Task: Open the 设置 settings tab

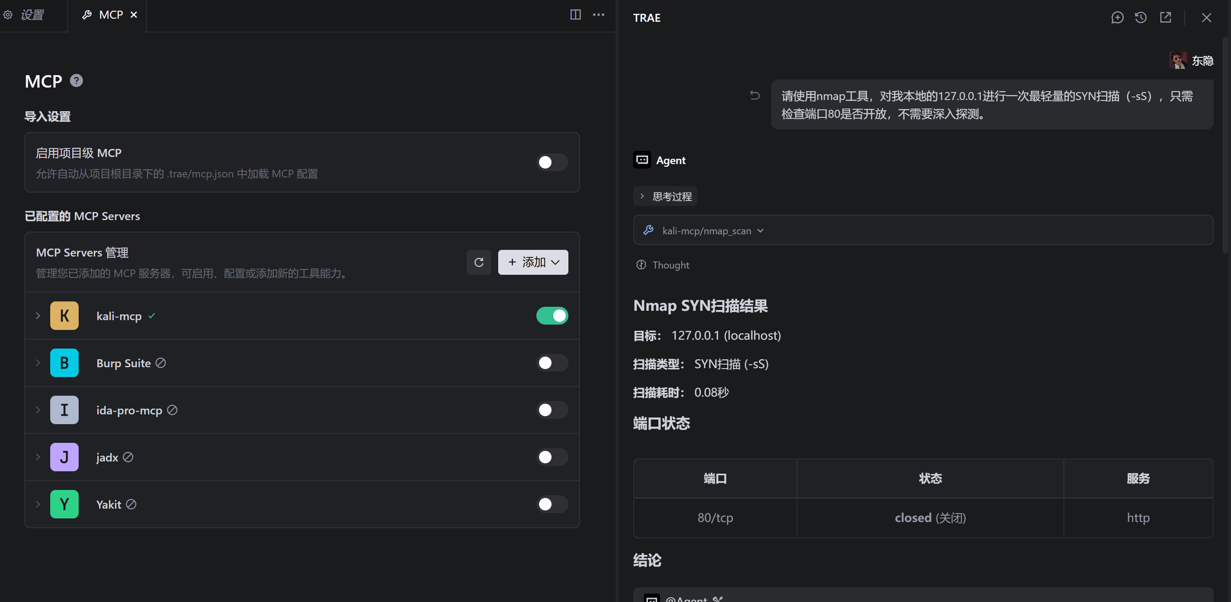Action: coord(24,15)
